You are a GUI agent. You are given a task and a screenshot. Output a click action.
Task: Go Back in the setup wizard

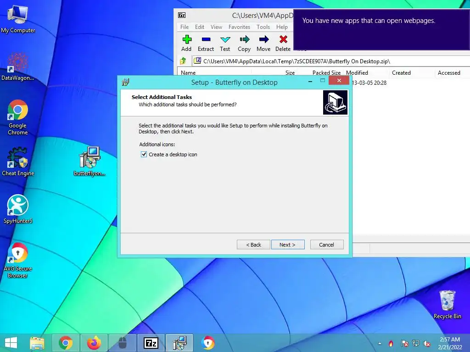point(253,245)
